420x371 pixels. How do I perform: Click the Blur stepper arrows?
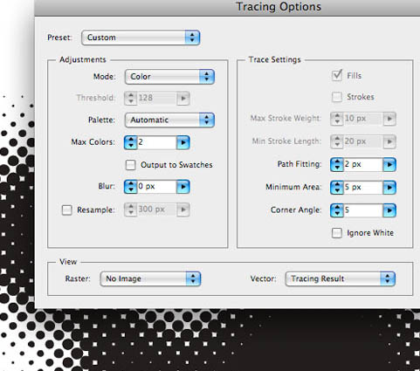(x=130, y=187)
